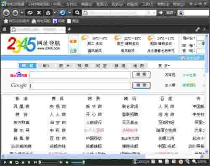
Task: Open favorites with the star icon
Action: pyautogui.click(x=6, y=21)
